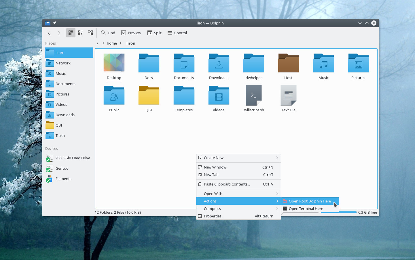415x260 pixels.
Task: Open the Find search bar
Action: 108,32
